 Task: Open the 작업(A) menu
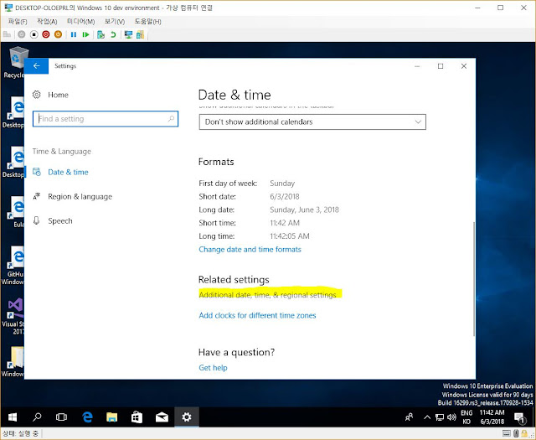click(x=47, y=22)
